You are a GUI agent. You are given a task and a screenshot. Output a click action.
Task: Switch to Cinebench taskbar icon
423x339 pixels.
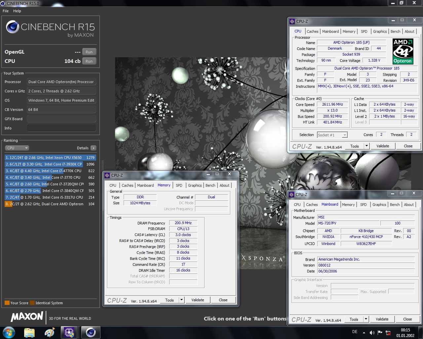point(91,332)
